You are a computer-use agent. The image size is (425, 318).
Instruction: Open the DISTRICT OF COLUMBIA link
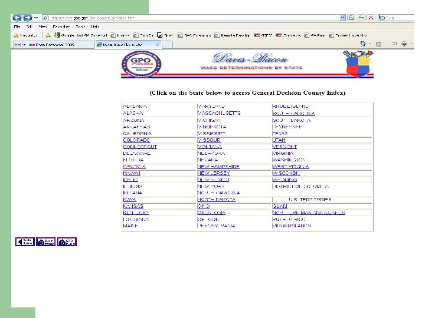pyautogui.click(x=300, y=186)
